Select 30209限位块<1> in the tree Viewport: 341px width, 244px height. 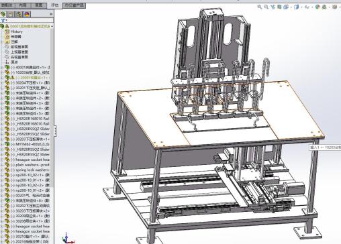pos(30,216)
